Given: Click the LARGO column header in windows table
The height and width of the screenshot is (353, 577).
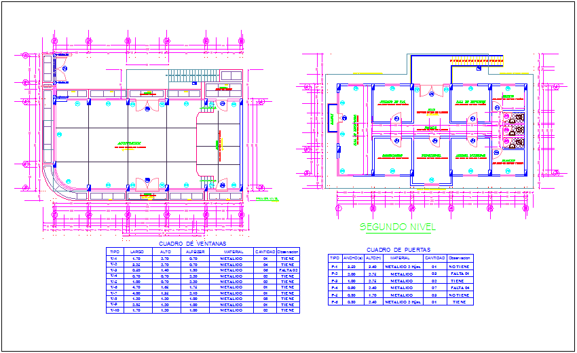Looking at the screenshot, I should pos(136,252).
